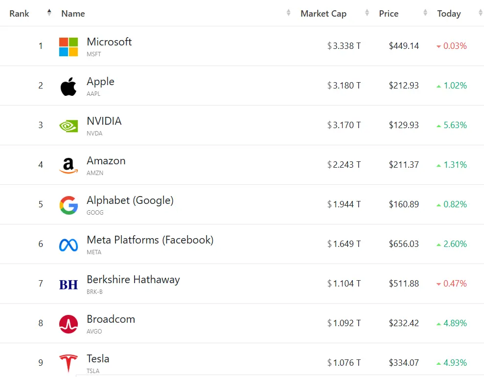Screen dimensions: 484x377
Task: Open the Alphabet (Google) link
Action: [x=130, y=200]
